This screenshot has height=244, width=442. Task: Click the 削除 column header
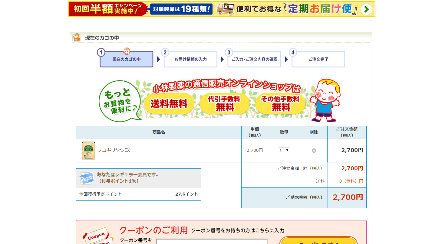(314, 132)
